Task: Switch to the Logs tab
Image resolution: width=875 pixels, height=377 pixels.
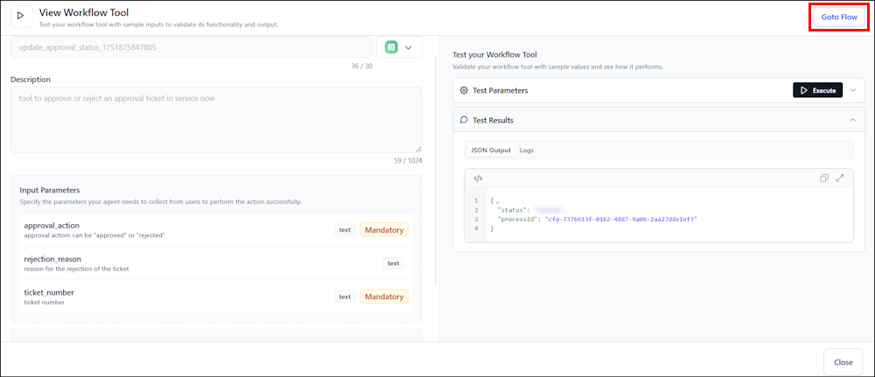Action: point(527,150)
